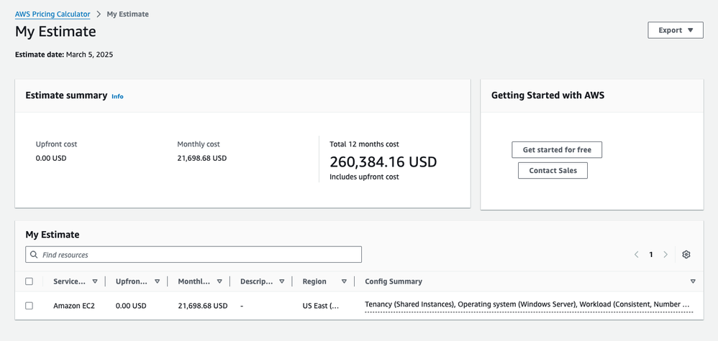
Task: Sort table by Upfront cost column arrow
Action: (157, 281)
